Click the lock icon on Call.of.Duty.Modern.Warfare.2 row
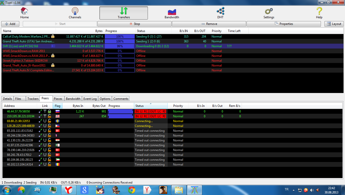 click(53, 36)
